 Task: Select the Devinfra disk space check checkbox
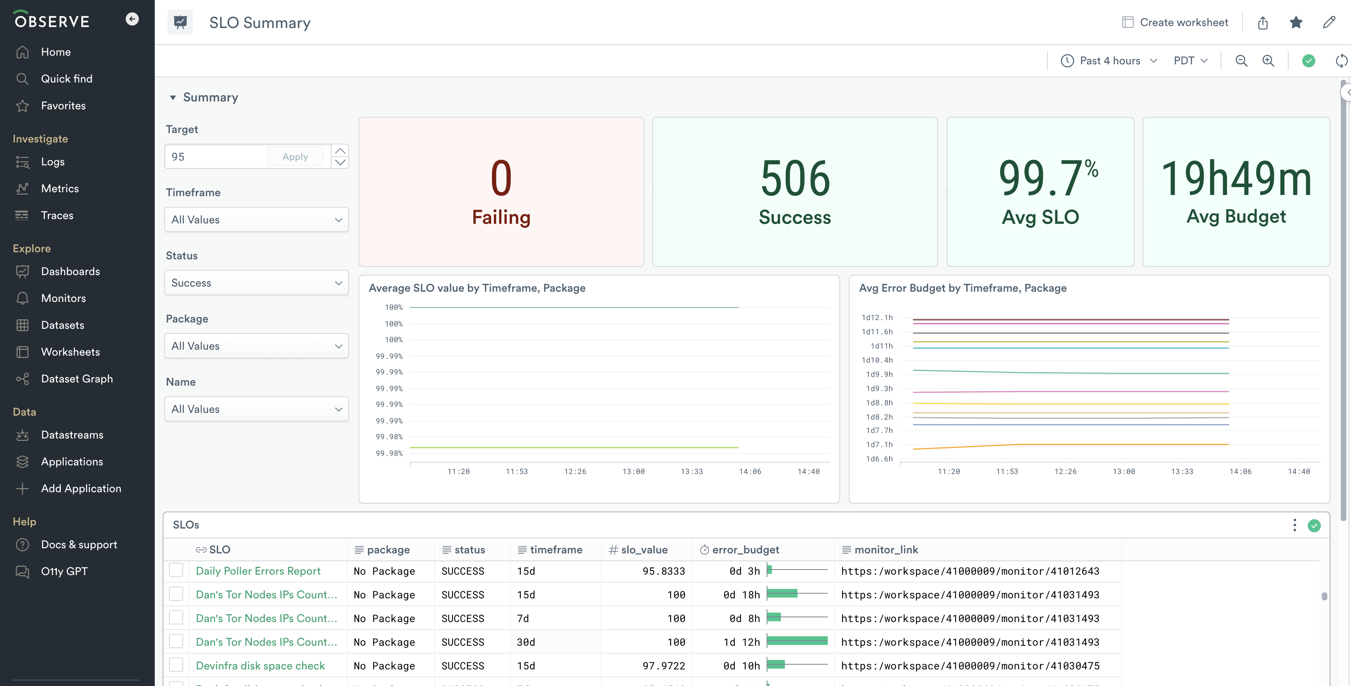point(176,665)
